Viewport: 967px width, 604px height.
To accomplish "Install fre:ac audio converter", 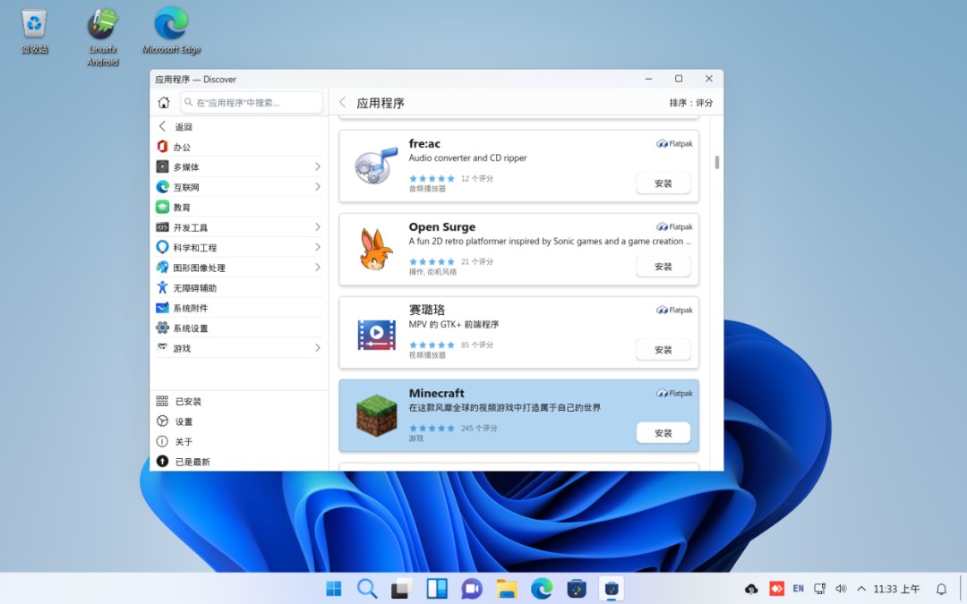I will 663,183.
